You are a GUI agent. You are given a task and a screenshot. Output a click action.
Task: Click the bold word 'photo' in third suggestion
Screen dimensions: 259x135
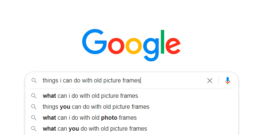point(109,118)
